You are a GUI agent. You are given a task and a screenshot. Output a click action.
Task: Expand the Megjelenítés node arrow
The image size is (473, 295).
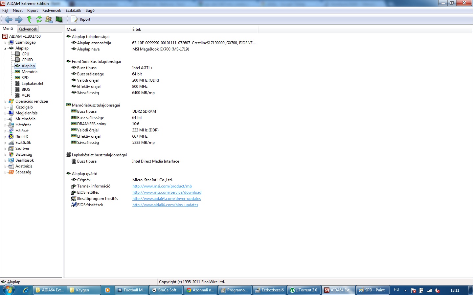5,113
